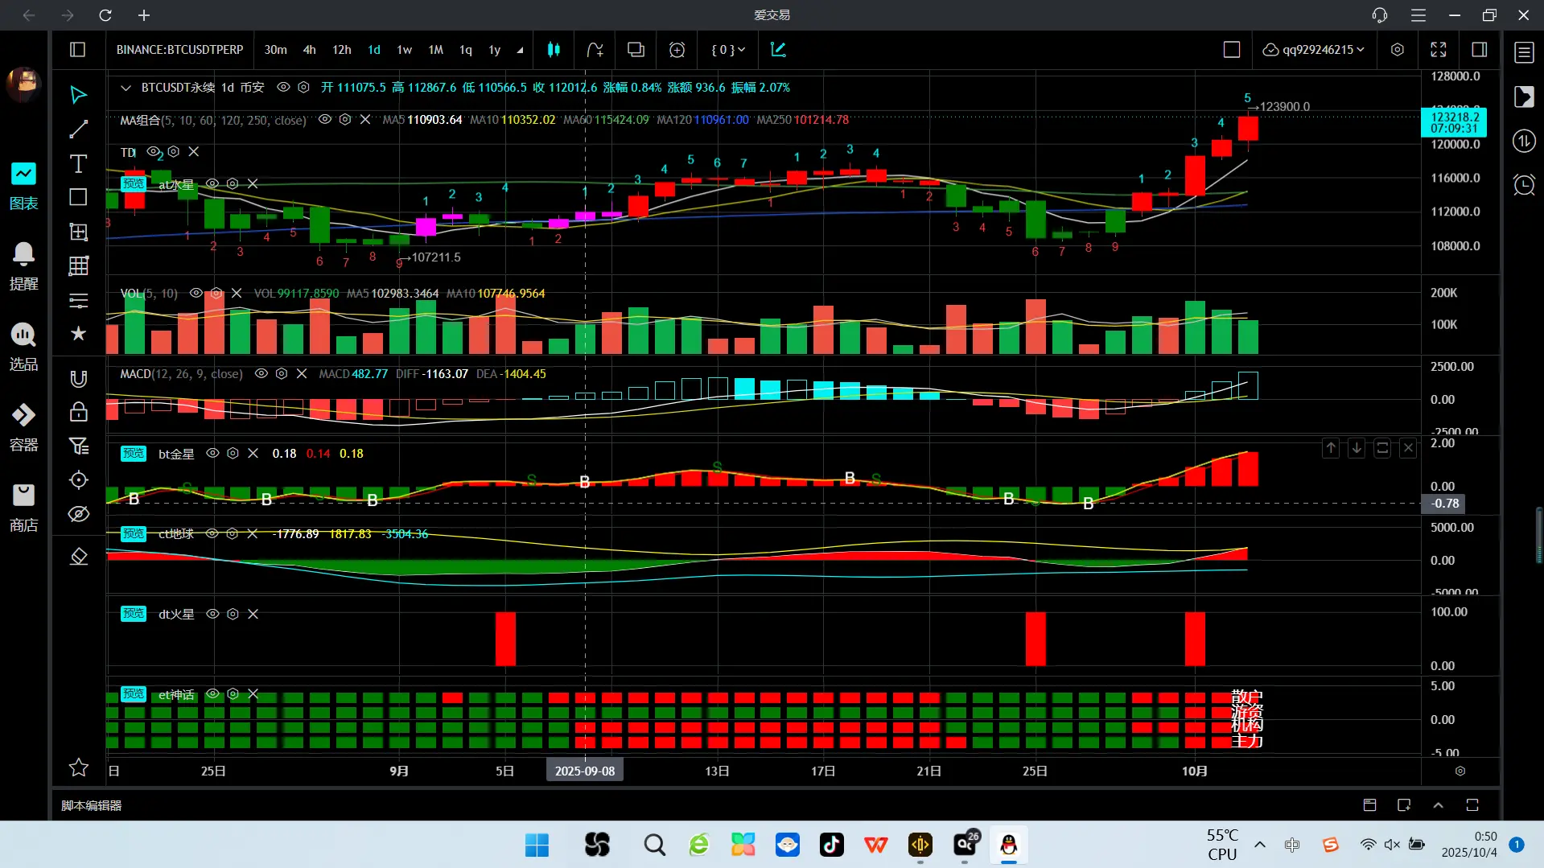Select the rectangle shape tool

tap(78, 198)
